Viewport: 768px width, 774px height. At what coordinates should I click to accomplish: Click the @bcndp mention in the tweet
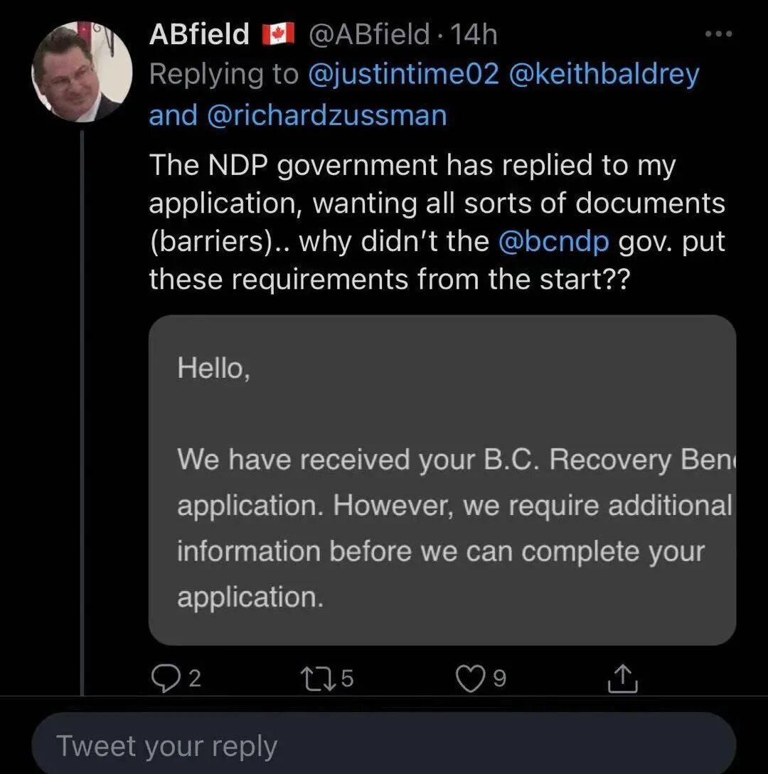point(554,242)
